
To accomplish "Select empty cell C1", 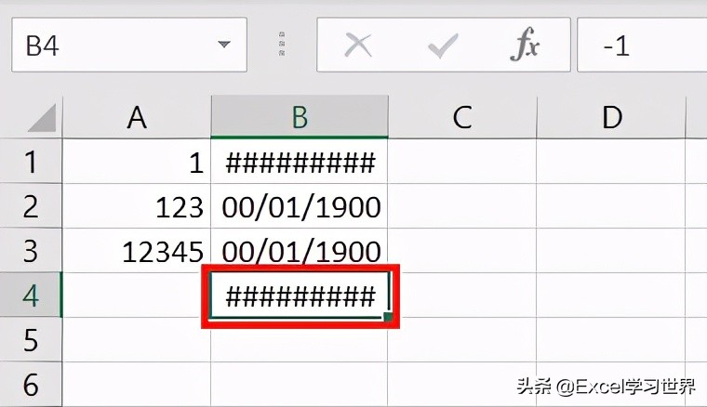I will [x=462, y=161].
